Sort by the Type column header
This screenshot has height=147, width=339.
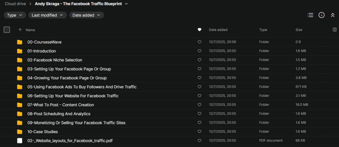pyautogui.click(x=263, y=30)
